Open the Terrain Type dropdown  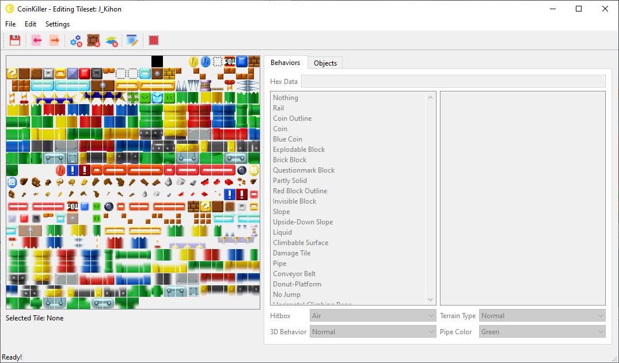[541, 315]
